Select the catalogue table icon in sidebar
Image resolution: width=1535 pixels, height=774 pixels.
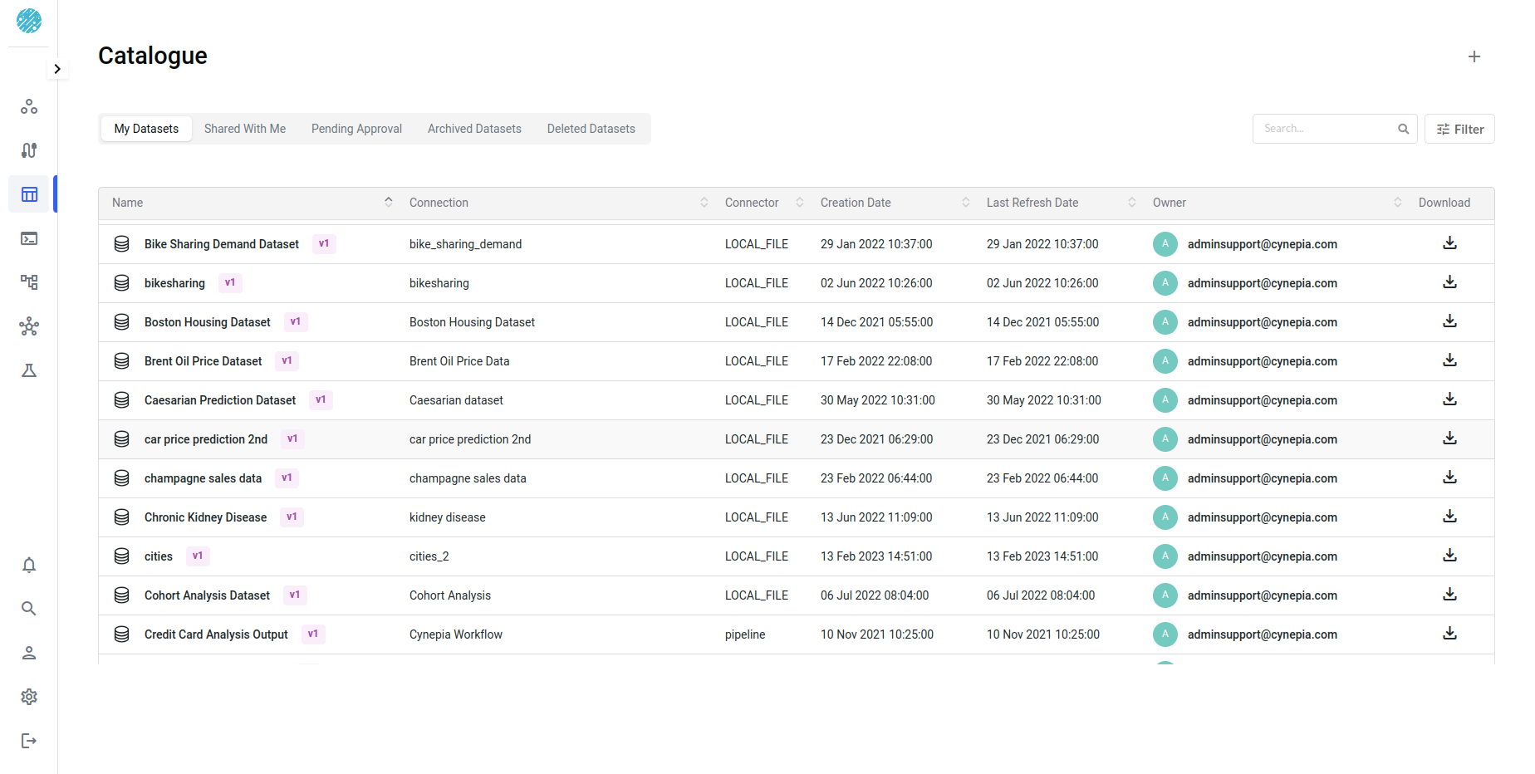point(29,194)
